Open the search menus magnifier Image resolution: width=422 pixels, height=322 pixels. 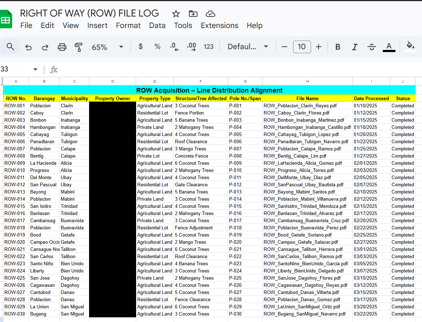10,47
